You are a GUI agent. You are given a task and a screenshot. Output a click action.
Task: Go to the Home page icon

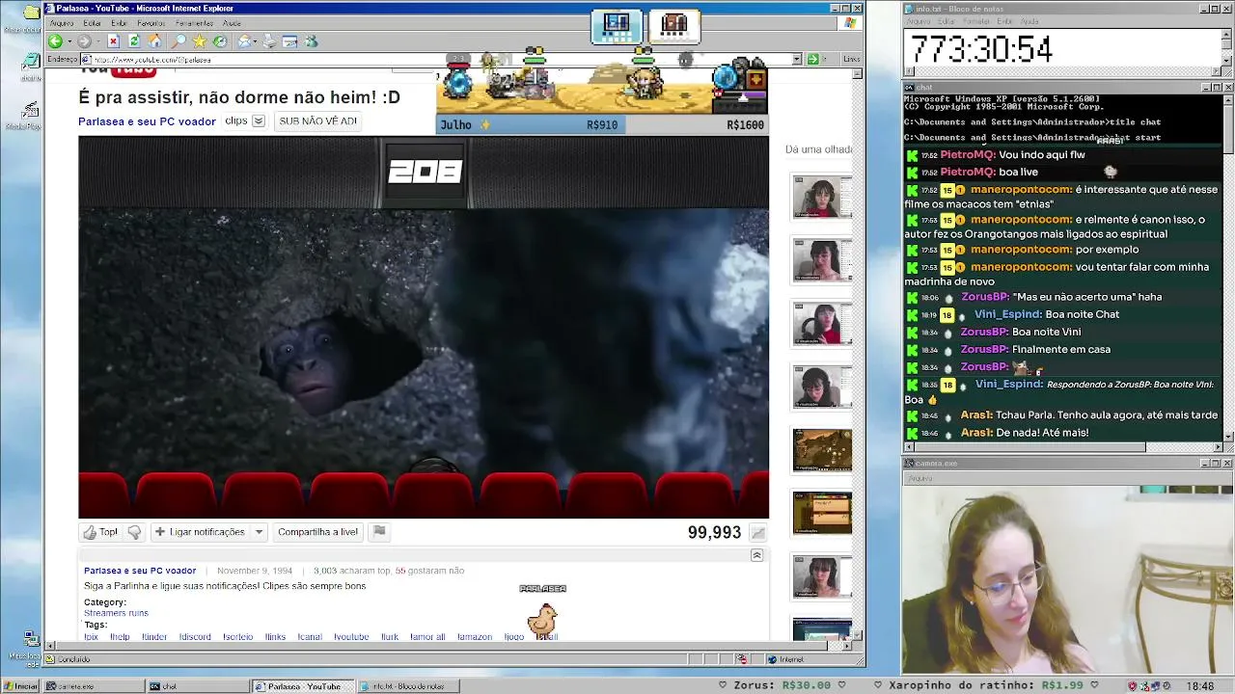pyautogui.click(x=154, y=41)
